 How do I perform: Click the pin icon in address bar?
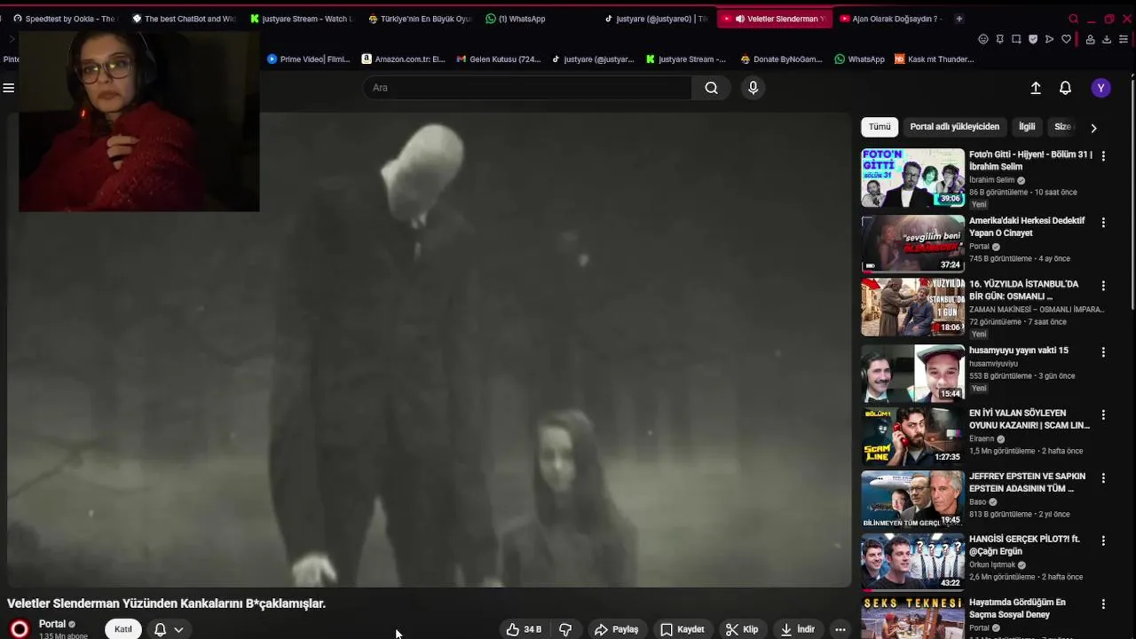click(999, 39)
